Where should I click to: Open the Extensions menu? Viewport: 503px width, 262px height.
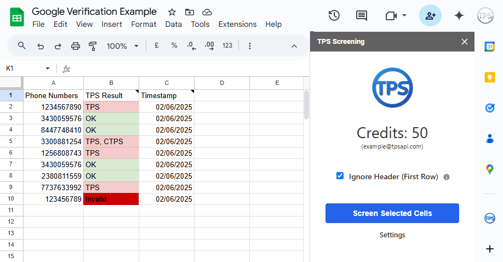[x=237, y=25]
